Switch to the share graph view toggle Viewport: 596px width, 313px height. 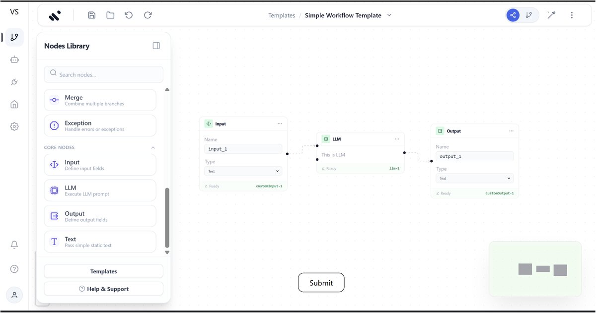point(513,15)
